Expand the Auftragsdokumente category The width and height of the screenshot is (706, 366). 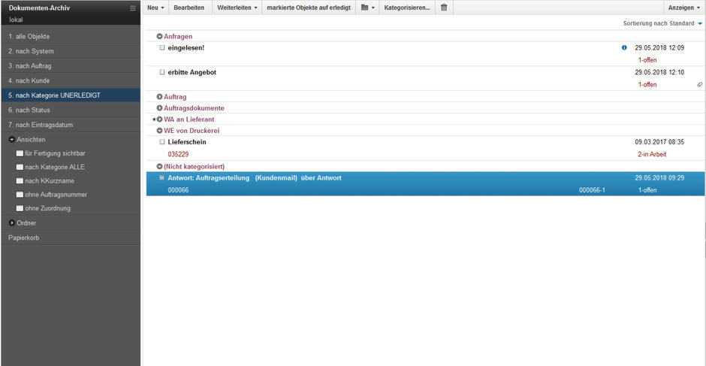click(x=159, y=109)
